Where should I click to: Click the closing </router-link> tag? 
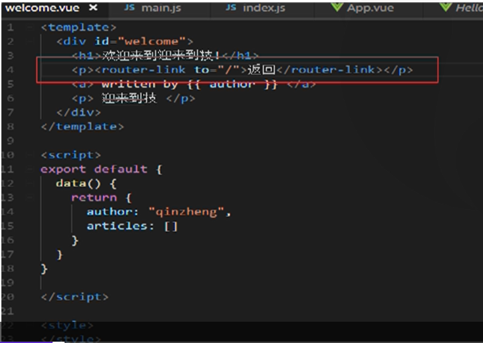point(329,70)
